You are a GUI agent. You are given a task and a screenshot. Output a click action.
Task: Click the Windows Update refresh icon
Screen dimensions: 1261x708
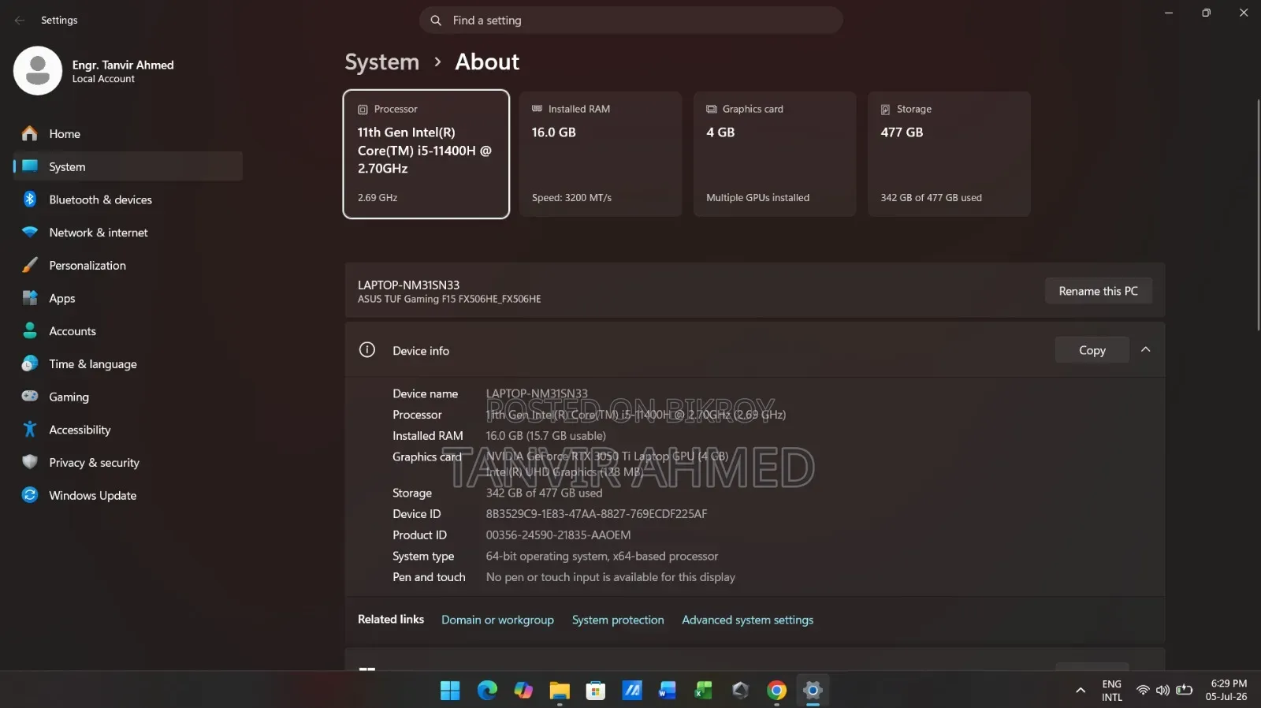tap(30, 495)
